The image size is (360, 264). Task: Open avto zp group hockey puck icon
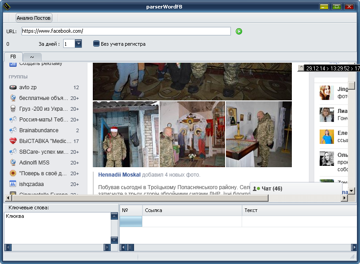[13, 87]
